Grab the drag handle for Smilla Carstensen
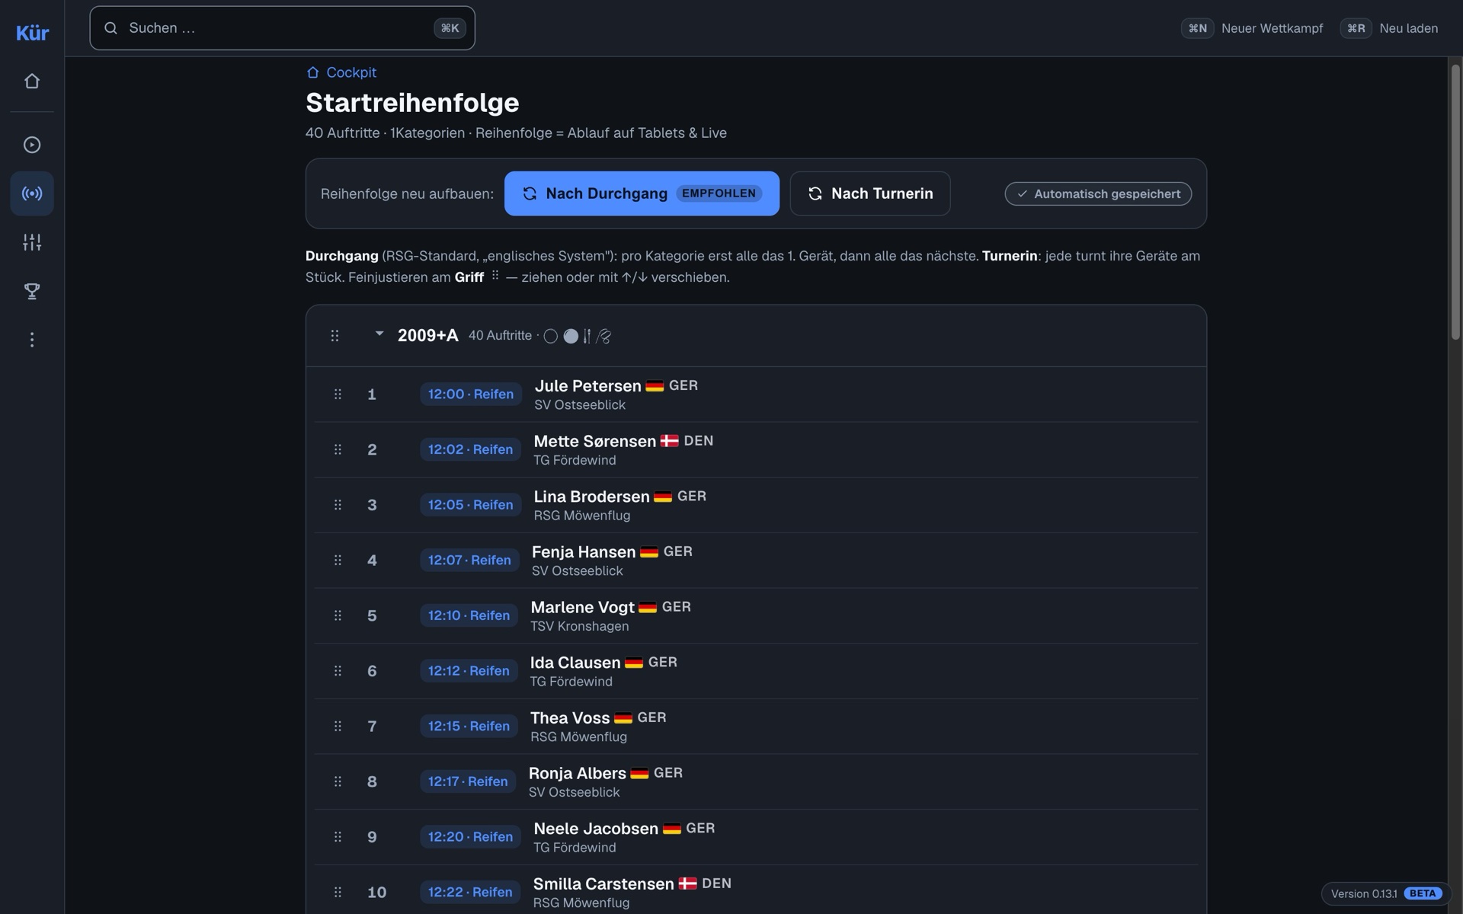Image resolution: width=1463 pixels, height=914 pixels. pyautogui.click(x=338, y=893)
